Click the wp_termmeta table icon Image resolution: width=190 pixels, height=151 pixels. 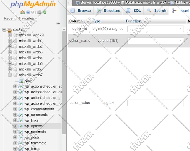(x=21, y=143)
